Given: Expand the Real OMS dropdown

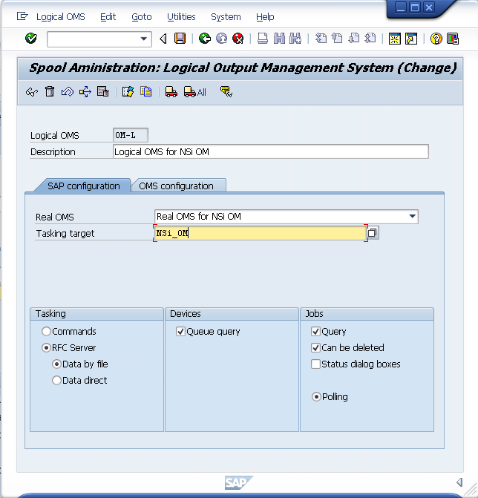Looking at the screenshot, I should (413, 217).
